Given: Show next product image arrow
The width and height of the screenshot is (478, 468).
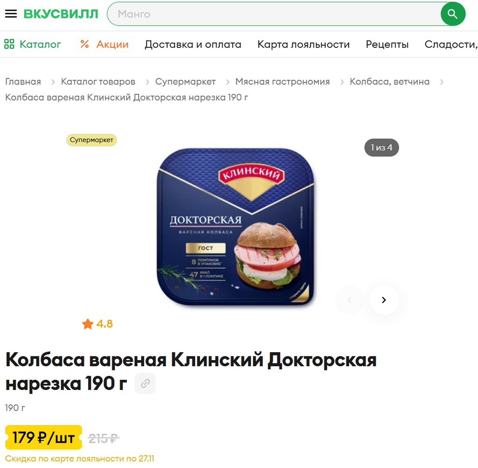Looking at the screenshot, I should coord(384,300).
